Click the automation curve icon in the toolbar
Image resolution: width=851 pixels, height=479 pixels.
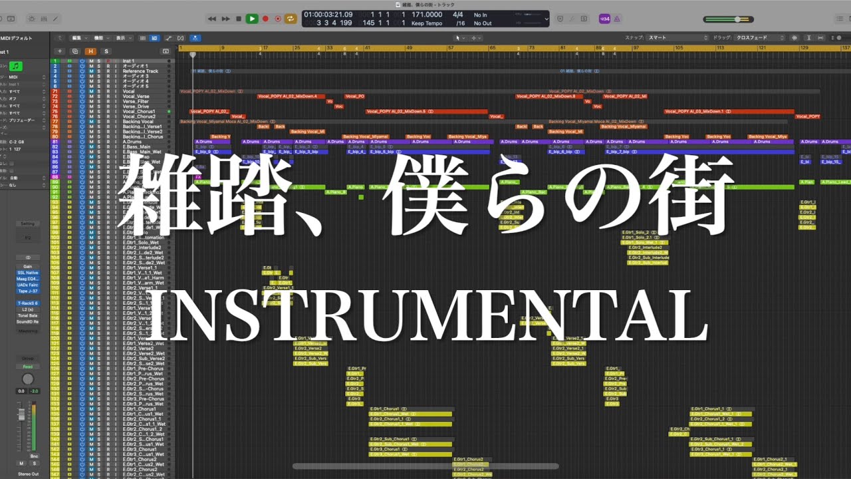(169, 37)
